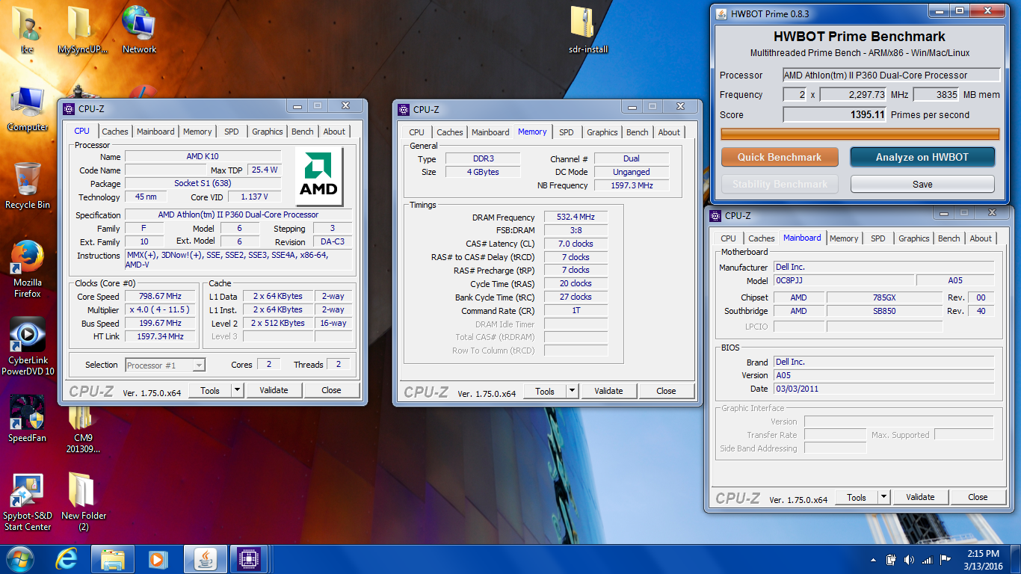Open the Memory tab in CPU window

click(x=197, y=132)
